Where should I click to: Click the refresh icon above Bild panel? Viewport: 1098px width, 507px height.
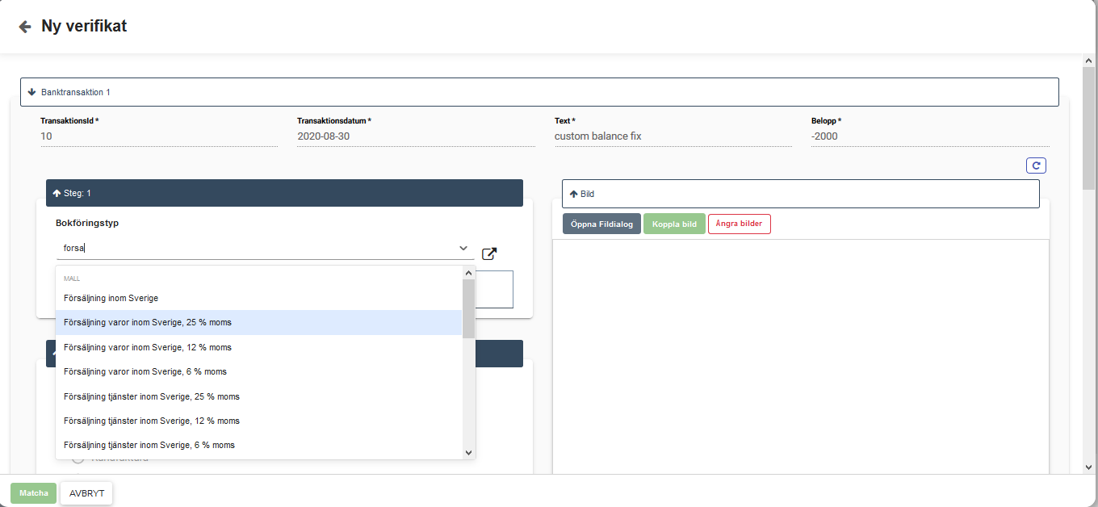1036,166
